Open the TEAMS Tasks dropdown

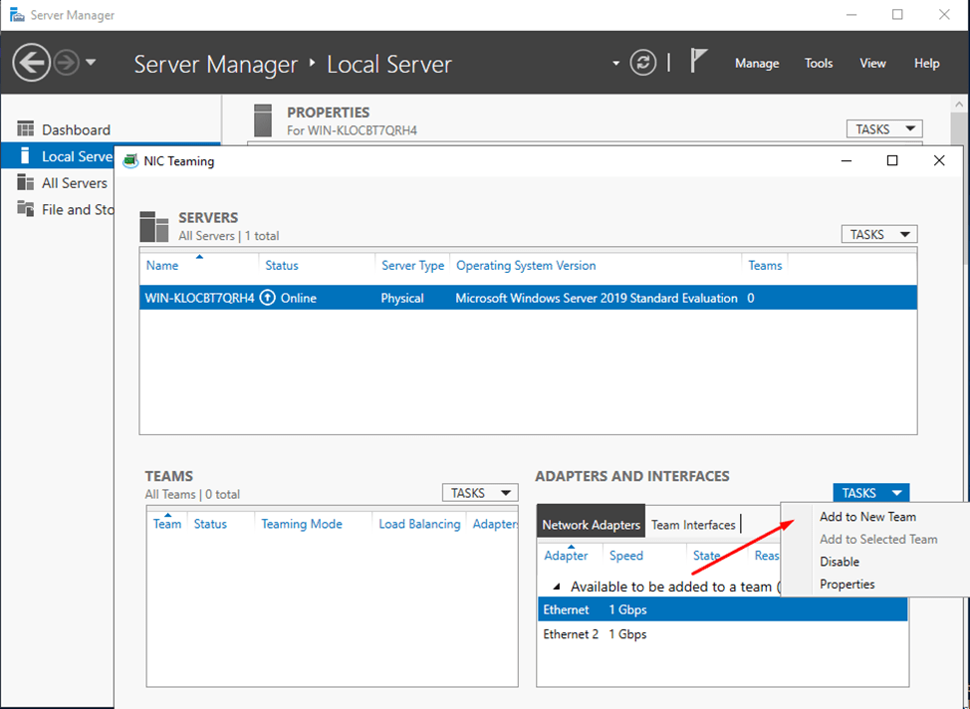click(479, 492)
